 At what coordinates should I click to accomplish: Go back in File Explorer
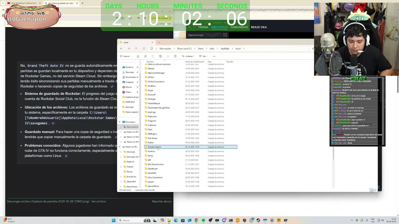pyautogui.click(x=121, y=49)
